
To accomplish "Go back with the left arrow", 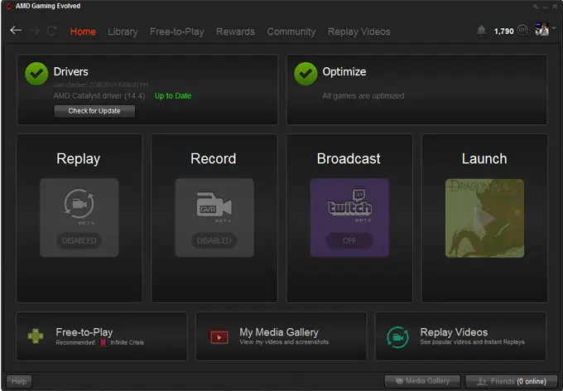I will (16, 31).
